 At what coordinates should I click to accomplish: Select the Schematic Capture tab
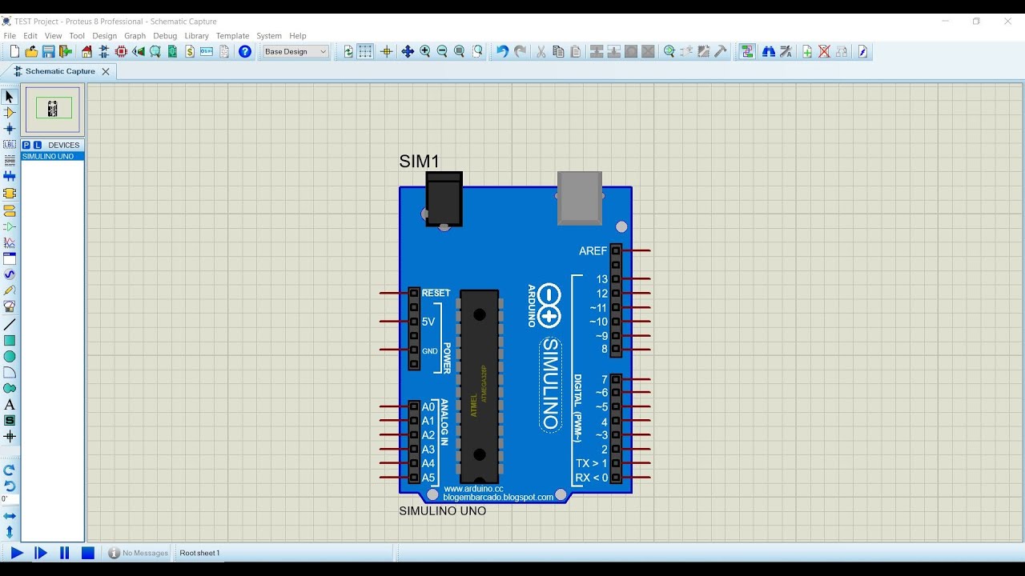click(x=60, y=71)
